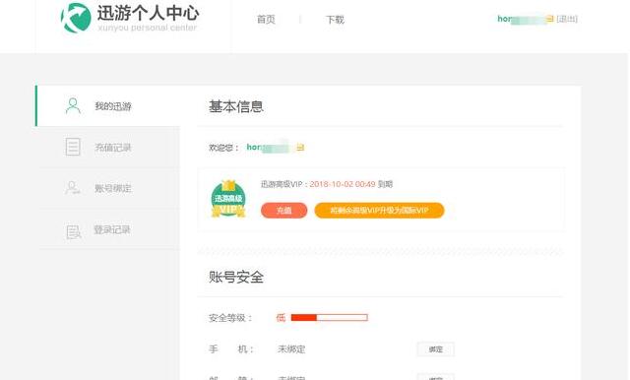Screen dimensions: 630x380
Task: Click the document icon for 充值记录
Action: [73, 147]
